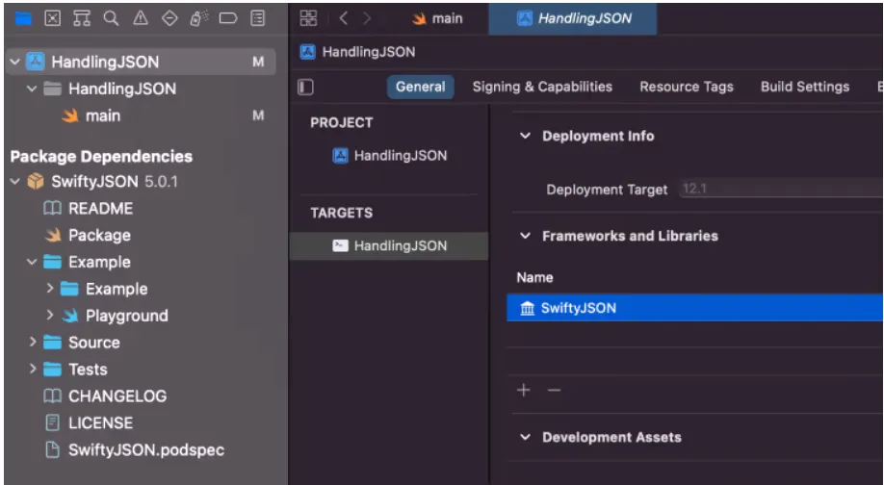Click HandlingJSON in the jump bar
The height and width of the screenshot is (485, 884).
[358, 52]
